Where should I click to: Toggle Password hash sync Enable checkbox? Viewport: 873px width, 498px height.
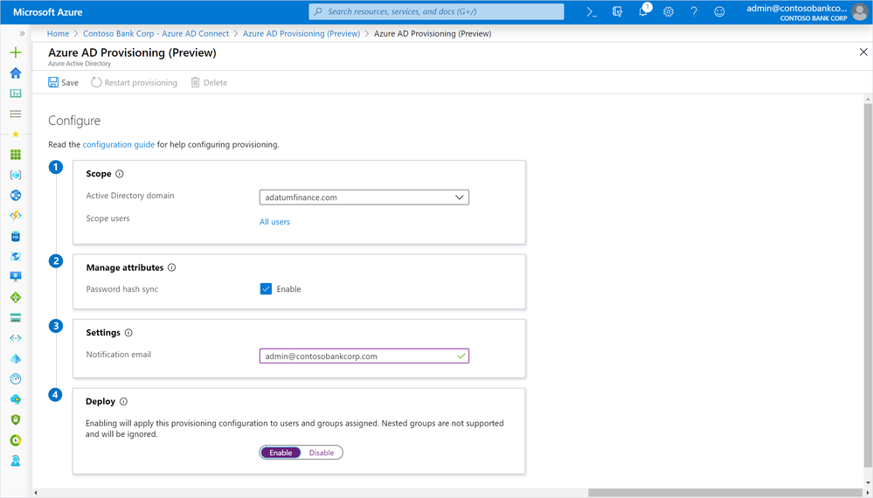[x=267, y=289]
